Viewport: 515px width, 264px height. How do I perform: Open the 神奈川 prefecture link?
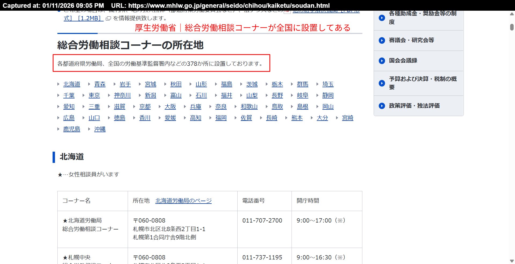[x=122, y=95]
